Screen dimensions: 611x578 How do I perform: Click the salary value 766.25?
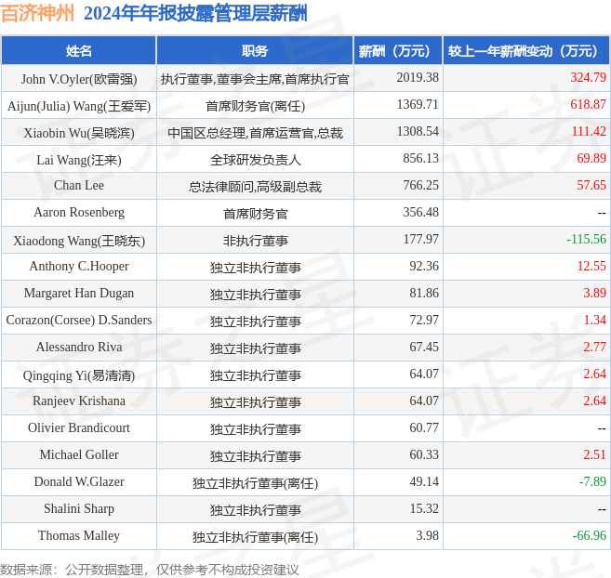tap(421, 185)
